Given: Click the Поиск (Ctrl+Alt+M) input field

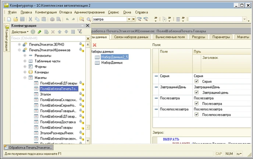Looking at the screenshot, I should tap(48, 38).
